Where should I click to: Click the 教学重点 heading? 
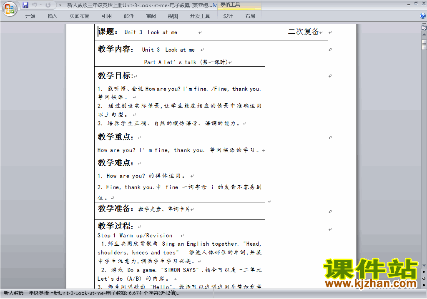coord(116,137)
